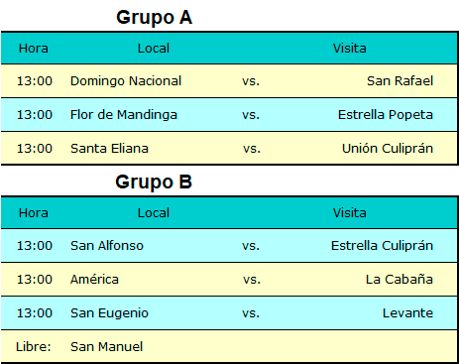Click Domingo Nacional team name

pyautogui.click(x=126, y=81)
